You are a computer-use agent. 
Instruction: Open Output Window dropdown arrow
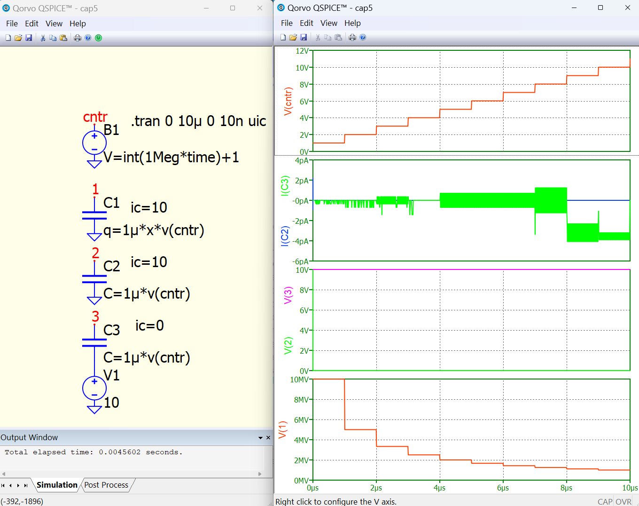tap(260, 438)
